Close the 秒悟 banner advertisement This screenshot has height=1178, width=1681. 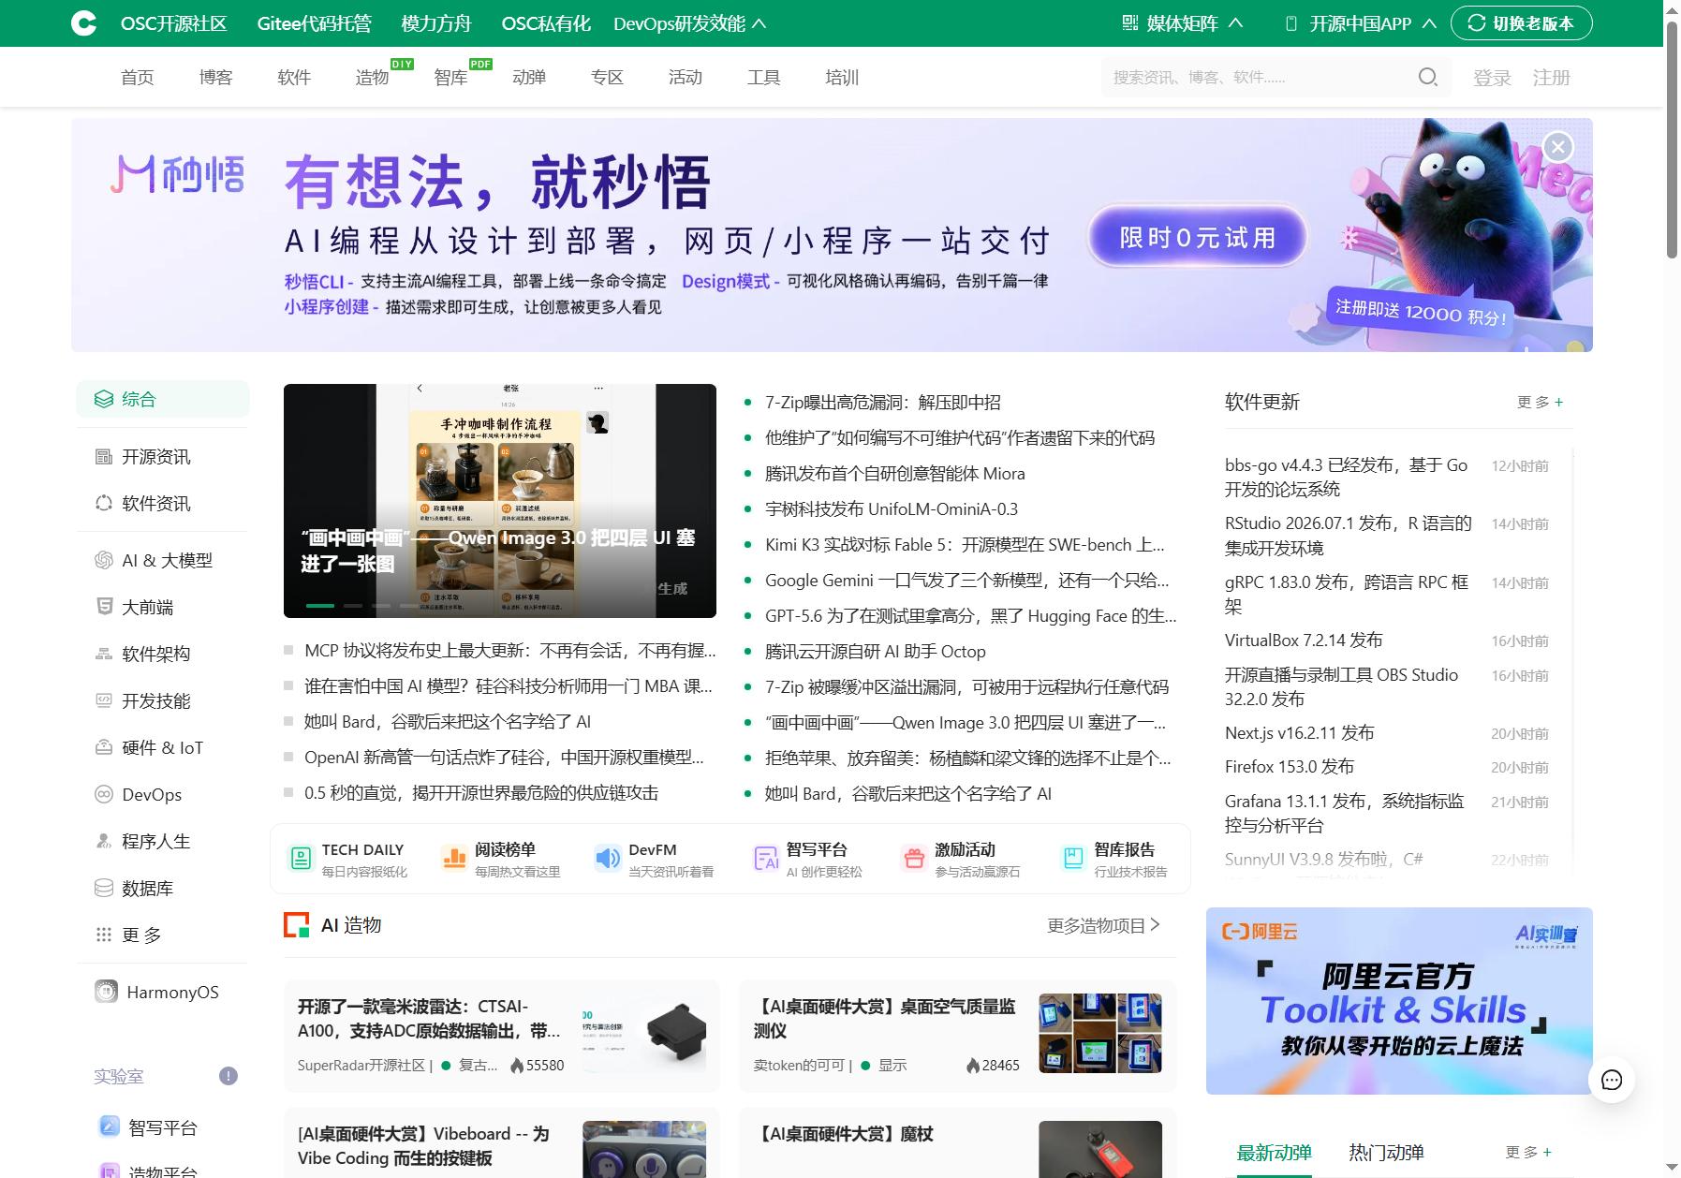coord(1558,147)
